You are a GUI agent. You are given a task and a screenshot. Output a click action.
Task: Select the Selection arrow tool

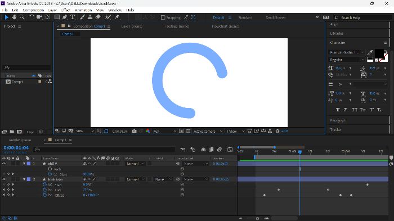point(6,17)
